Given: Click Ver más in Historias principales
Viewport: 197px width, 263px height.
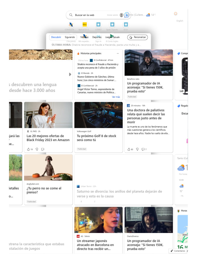Looking at the screenshot, I should 116,97.
